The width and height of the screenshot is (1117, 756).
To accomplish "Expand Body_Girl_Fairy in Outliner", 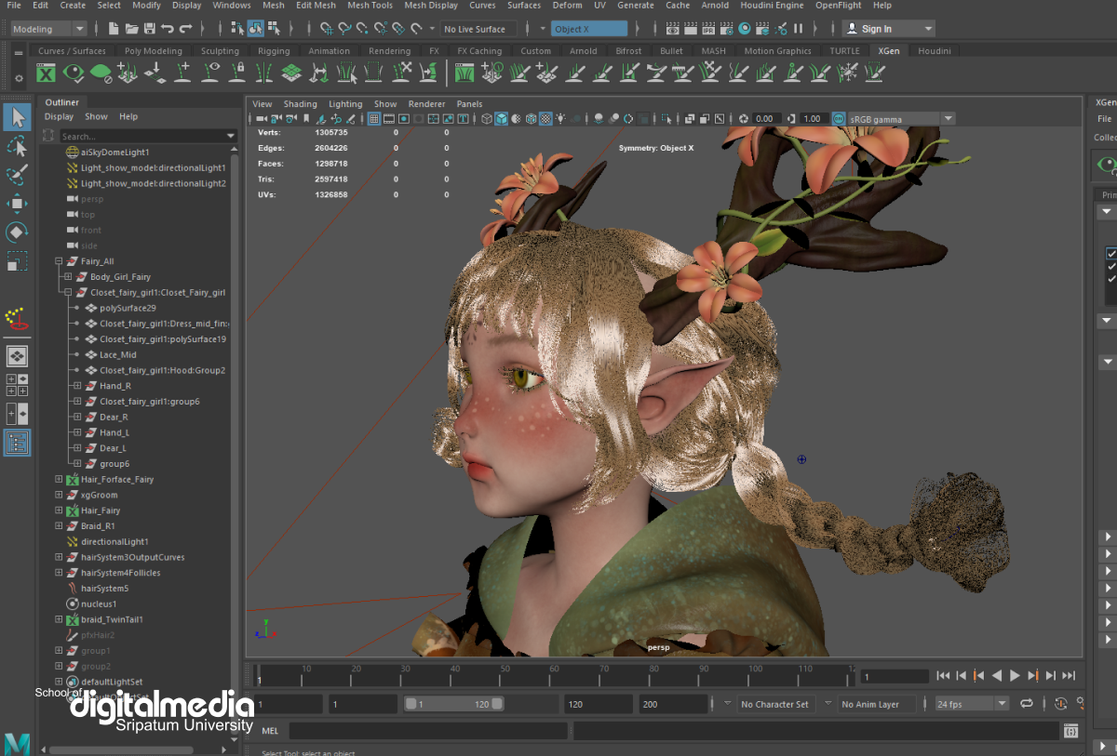I will (x=68, y=277).
